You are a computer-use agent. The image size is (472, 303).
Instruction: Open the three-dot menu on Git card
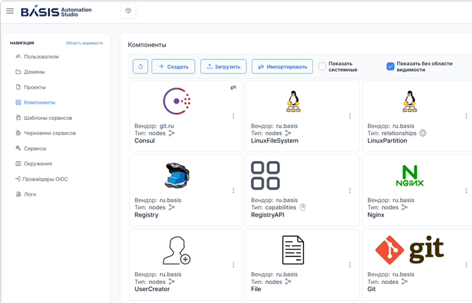(x=466, y=264)
